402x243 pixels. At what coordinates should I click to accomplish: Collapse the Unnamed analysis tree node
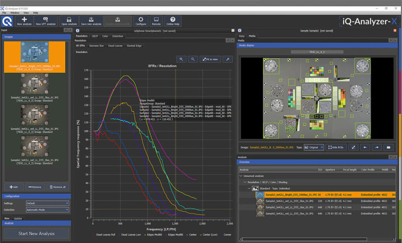[x=241, y=176]
